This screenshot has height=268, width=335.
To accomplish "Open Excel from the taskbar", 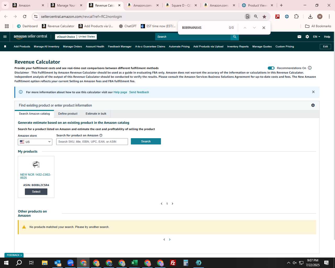I will click(135, 263).
